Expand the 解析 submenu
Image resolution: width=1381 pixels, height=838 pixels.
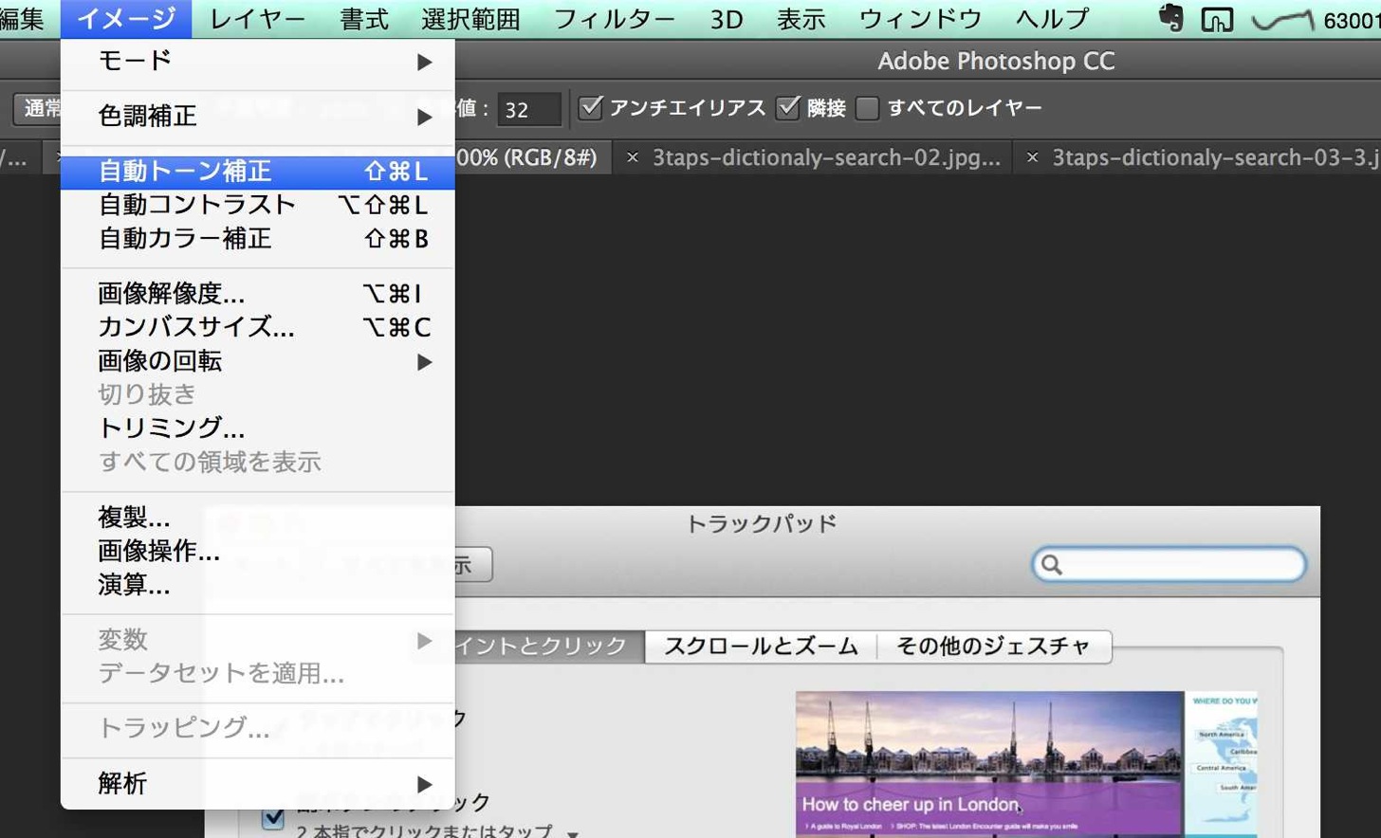(x=258, y=784)
